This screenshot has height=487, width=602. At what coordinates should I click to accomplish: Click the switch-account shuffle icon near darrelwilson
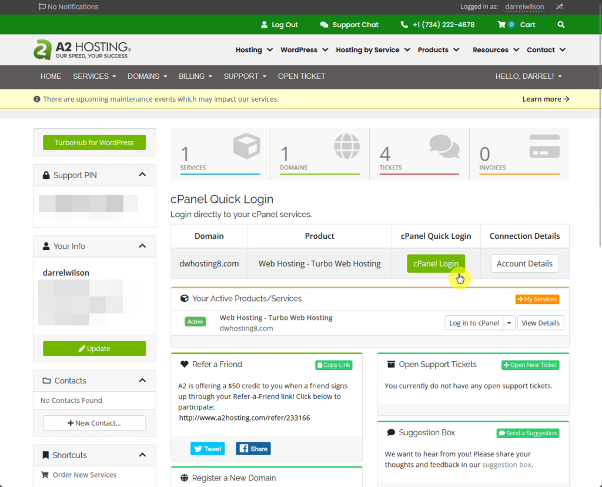point(560,6)
